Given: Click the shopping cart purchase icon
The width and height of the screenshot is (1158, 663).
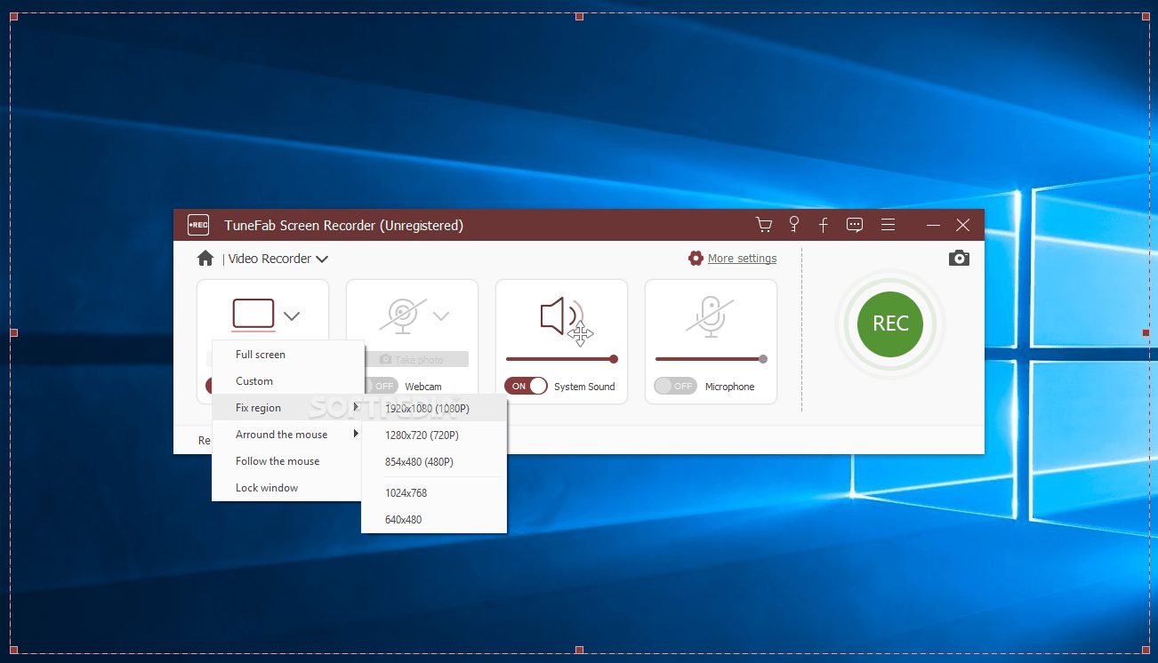Looking at the screenshot, I should [763, 225].
